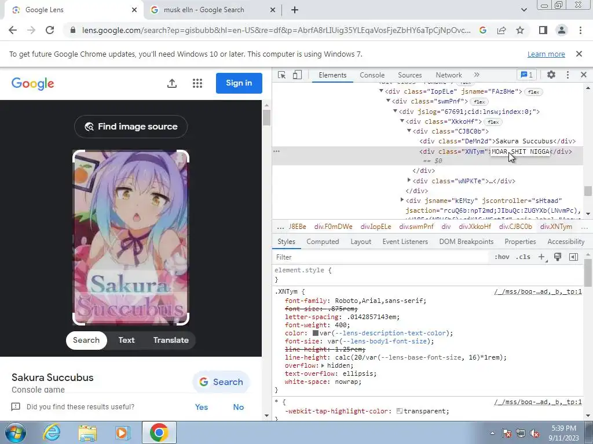Click the New Style Rule plus icon
Screen dimensions: 593x444
pyautogui.click(x=542, y=257)
